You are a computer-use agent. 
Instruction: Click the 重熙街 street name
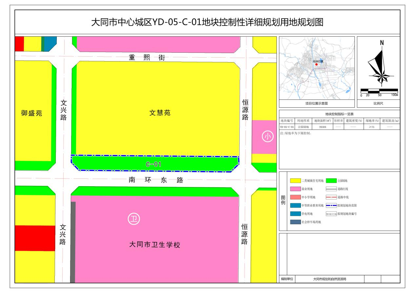click(147, 58)
